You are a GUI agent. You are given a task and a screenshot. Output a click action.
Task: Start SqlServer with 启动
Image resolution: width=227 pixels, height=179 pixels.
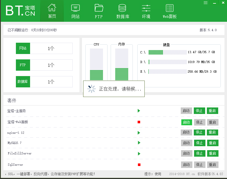187,165
